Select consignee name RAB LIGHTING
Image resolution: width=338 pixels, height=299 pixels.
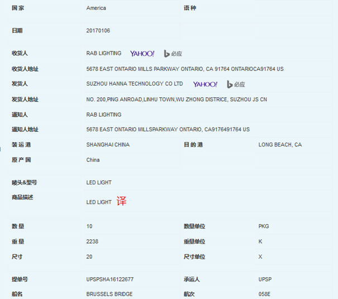pos(104,53)
